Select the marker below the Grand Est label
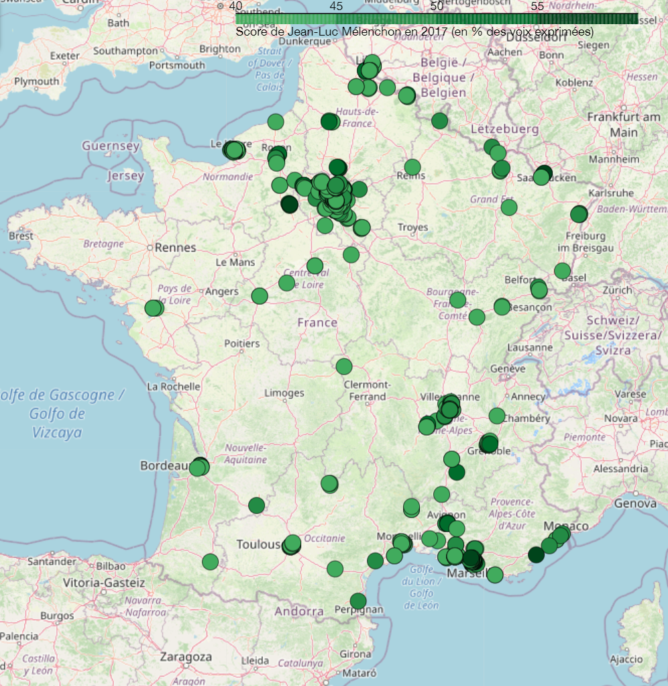 [509, 207]
